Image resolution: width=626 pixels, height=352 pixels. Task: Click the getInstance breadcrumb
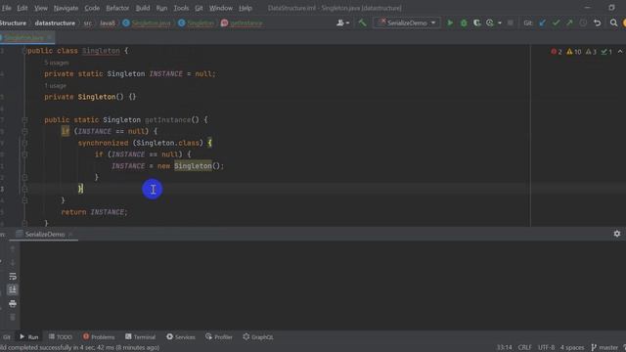click(242, 23)
